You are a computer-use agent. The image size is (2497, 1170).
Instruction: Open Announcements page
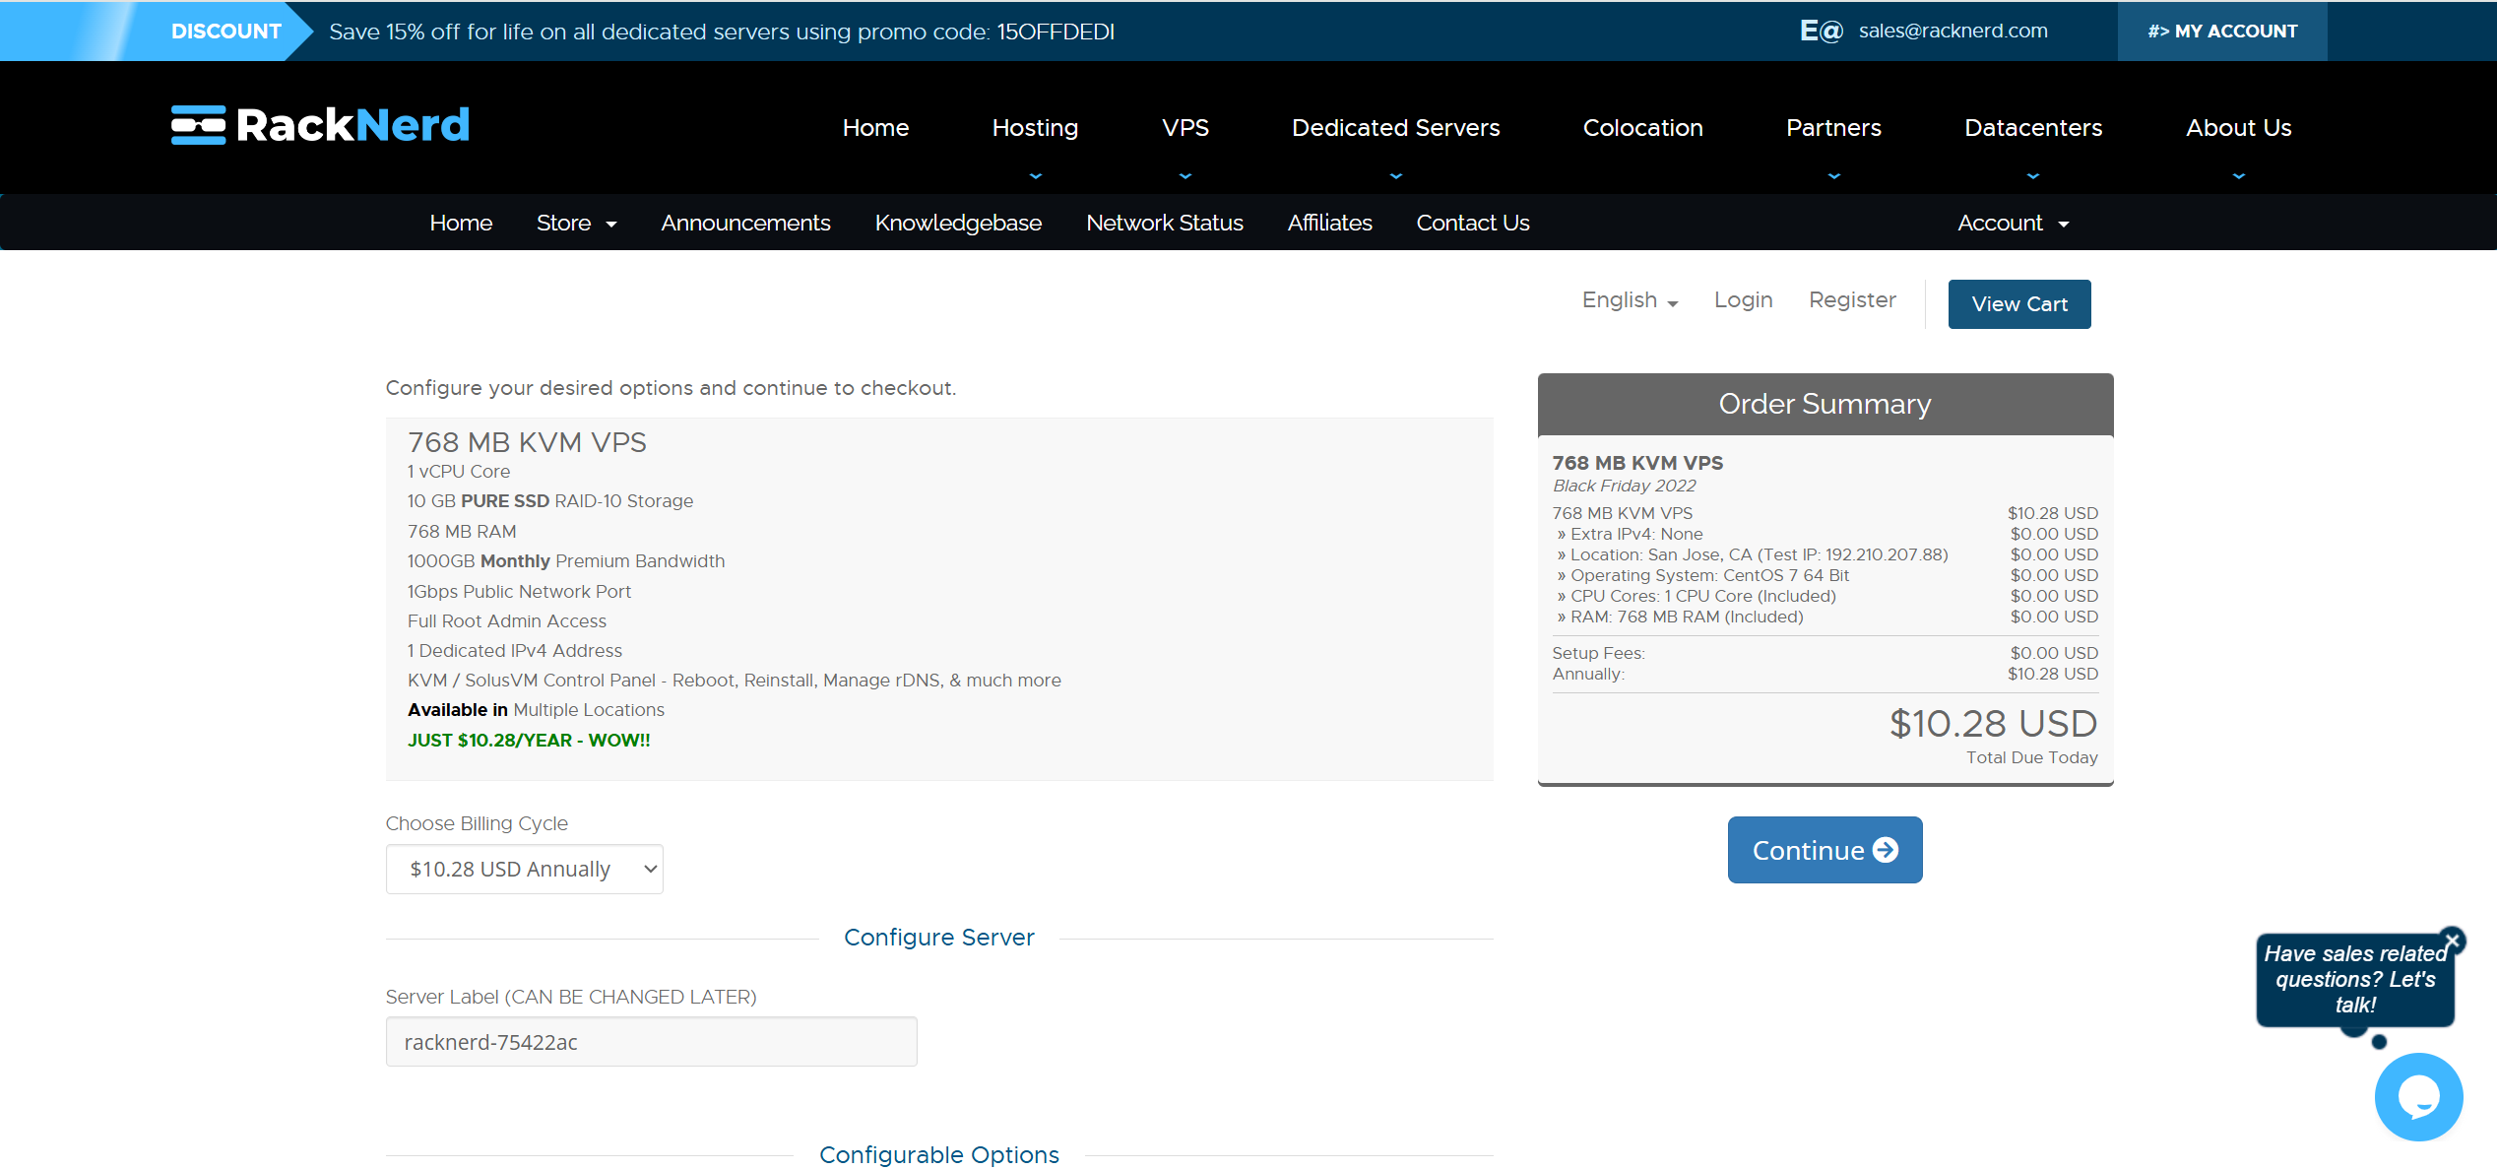pos(745,224)
